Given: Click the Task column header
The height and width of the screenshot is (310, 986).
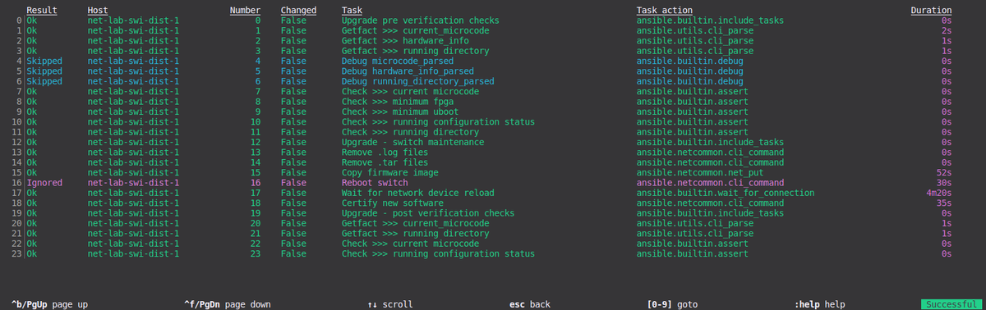Looking at the screenshot, I should click(x=352, y=10).
